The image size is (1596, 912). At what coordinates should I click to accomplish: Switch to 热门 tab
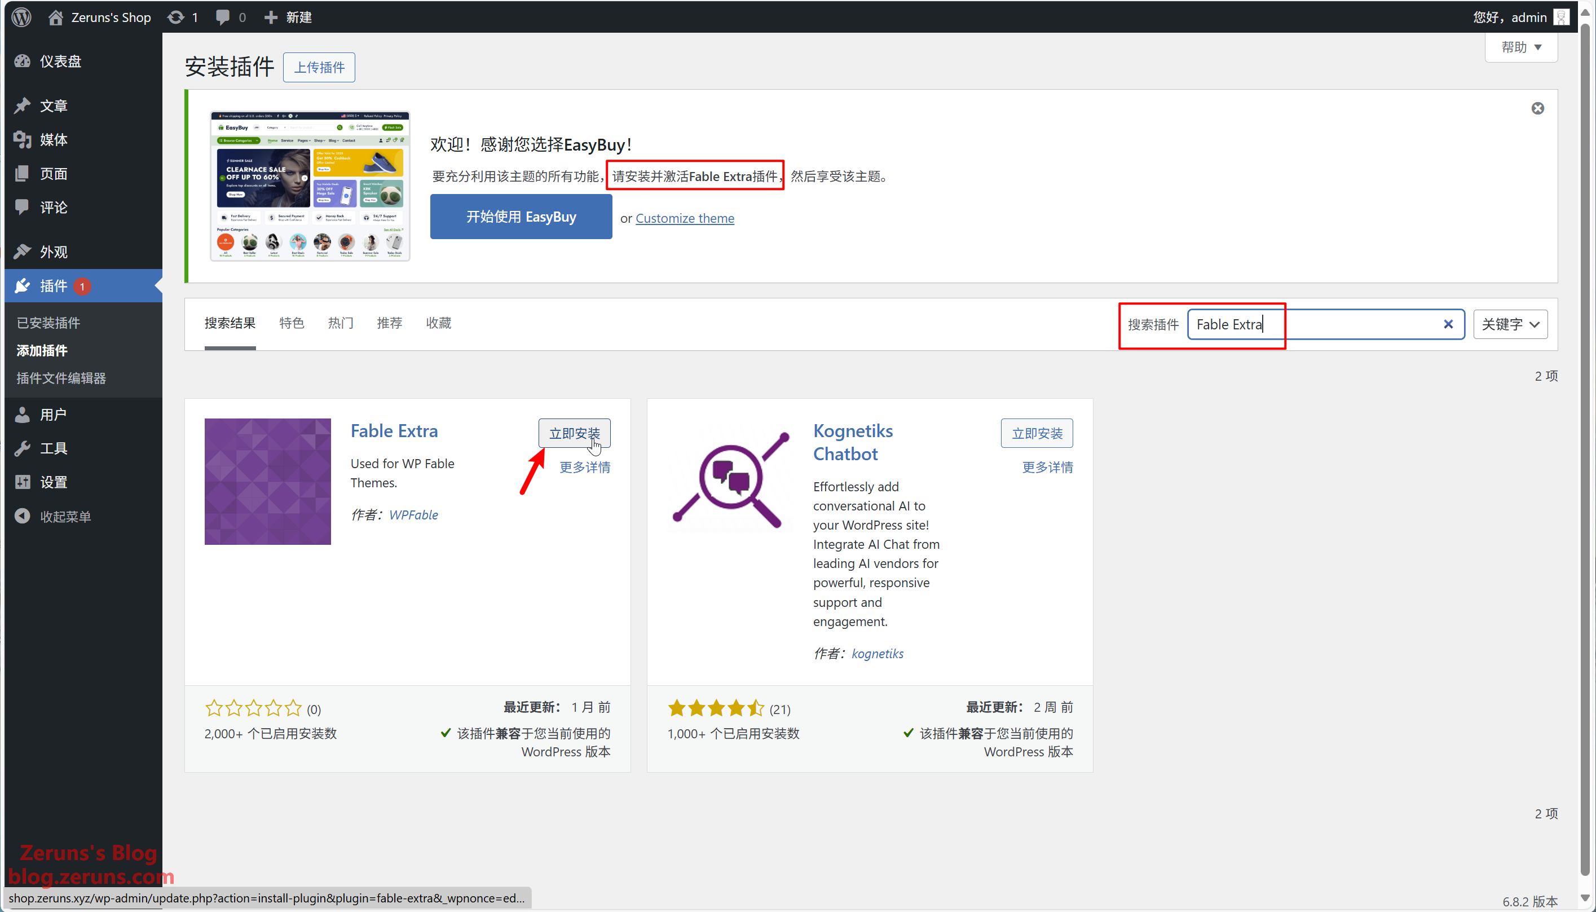tap(341, 323)
